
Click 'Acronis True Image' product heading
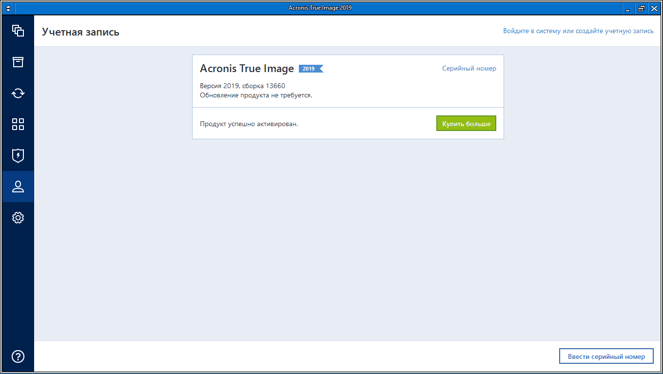point(247,69)
